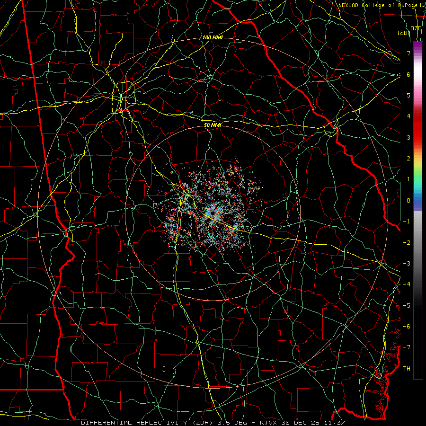426x426 pixels.
Task: Click the "0" value on the color scale
Action: [x=408, y=201]
